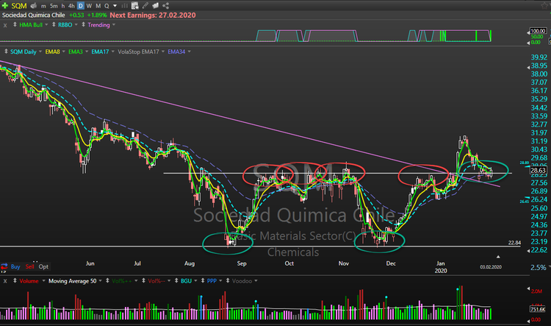The width and height of the screenshot is (551, 326).
Task: Switch to the Daily (D) timeframe
Action: point(81,4)
